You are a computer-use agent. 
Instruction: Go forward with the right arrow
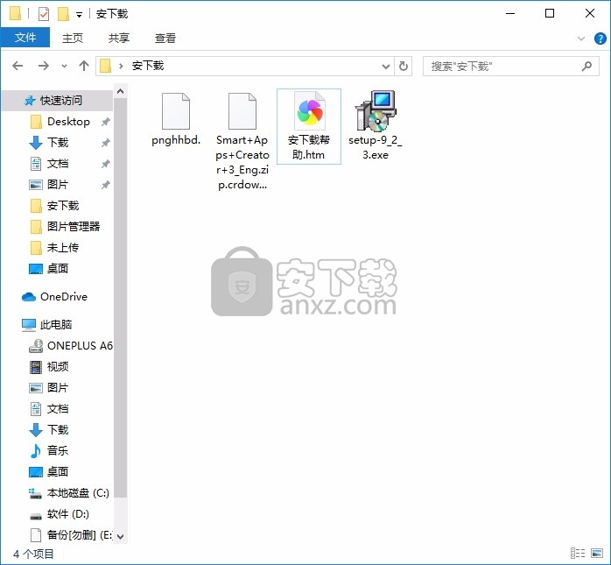[x=44, y=66]
